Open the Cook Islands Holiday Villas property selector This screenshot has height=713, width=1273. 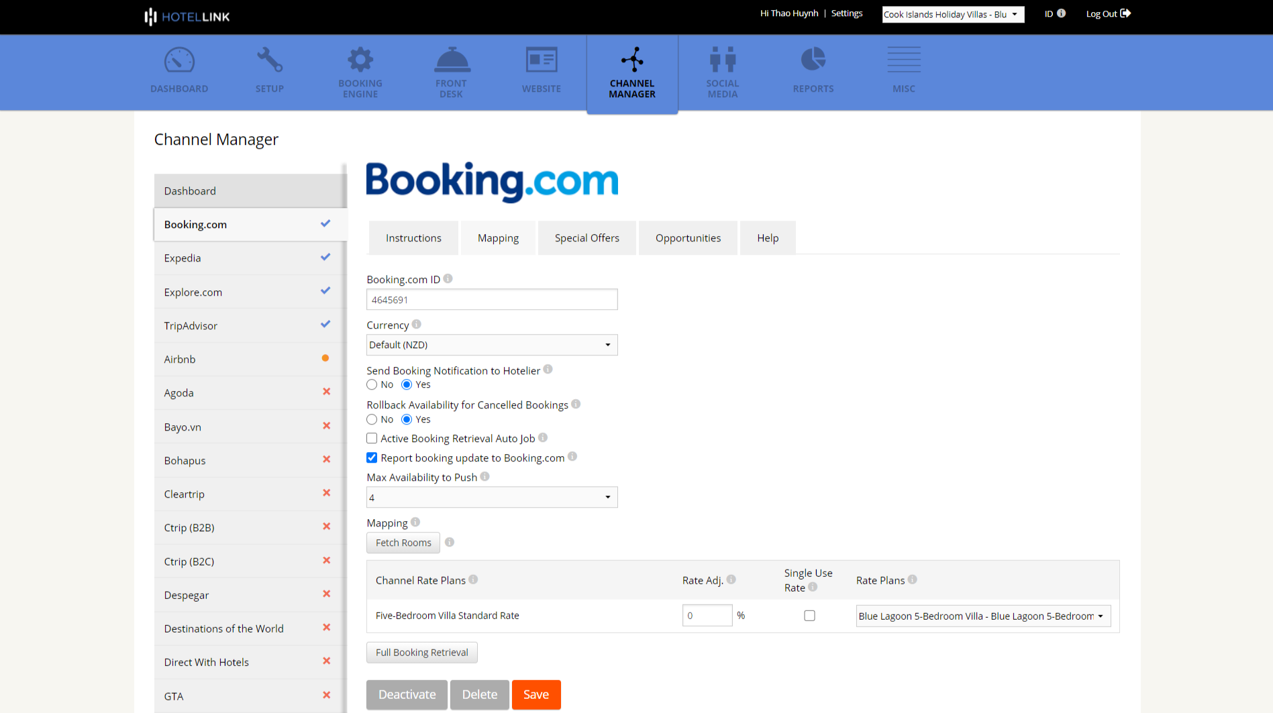pos(952,14)
